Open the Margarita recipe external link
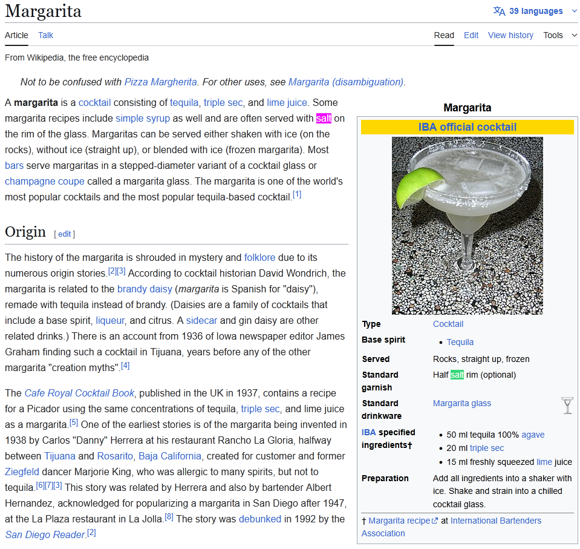Image resolution: width=580 pixels, height=549 pixels. (399, 521)
